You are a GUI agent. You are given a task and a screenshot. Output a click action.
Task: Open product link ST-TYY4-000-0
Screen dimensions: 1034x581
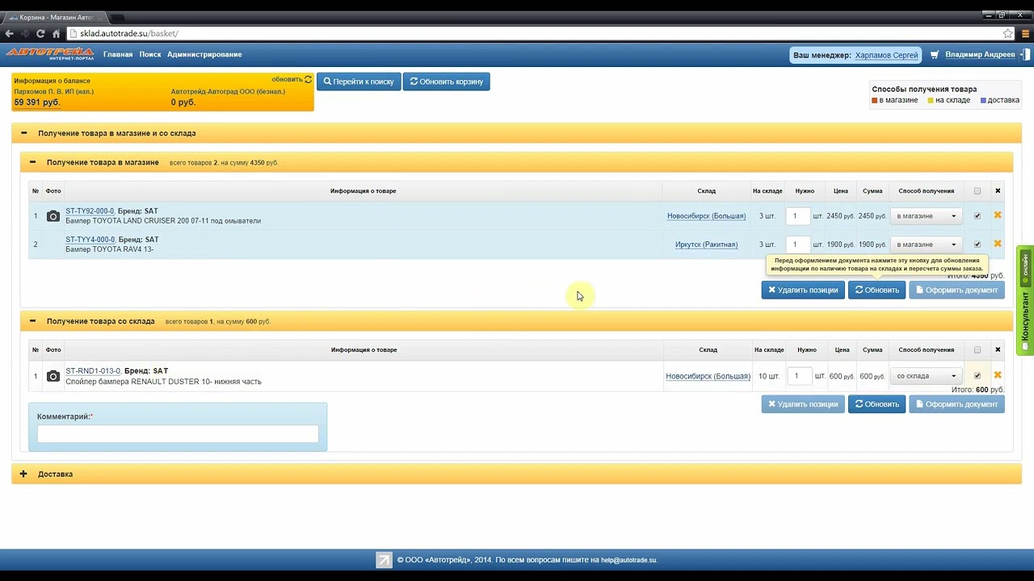90,240
